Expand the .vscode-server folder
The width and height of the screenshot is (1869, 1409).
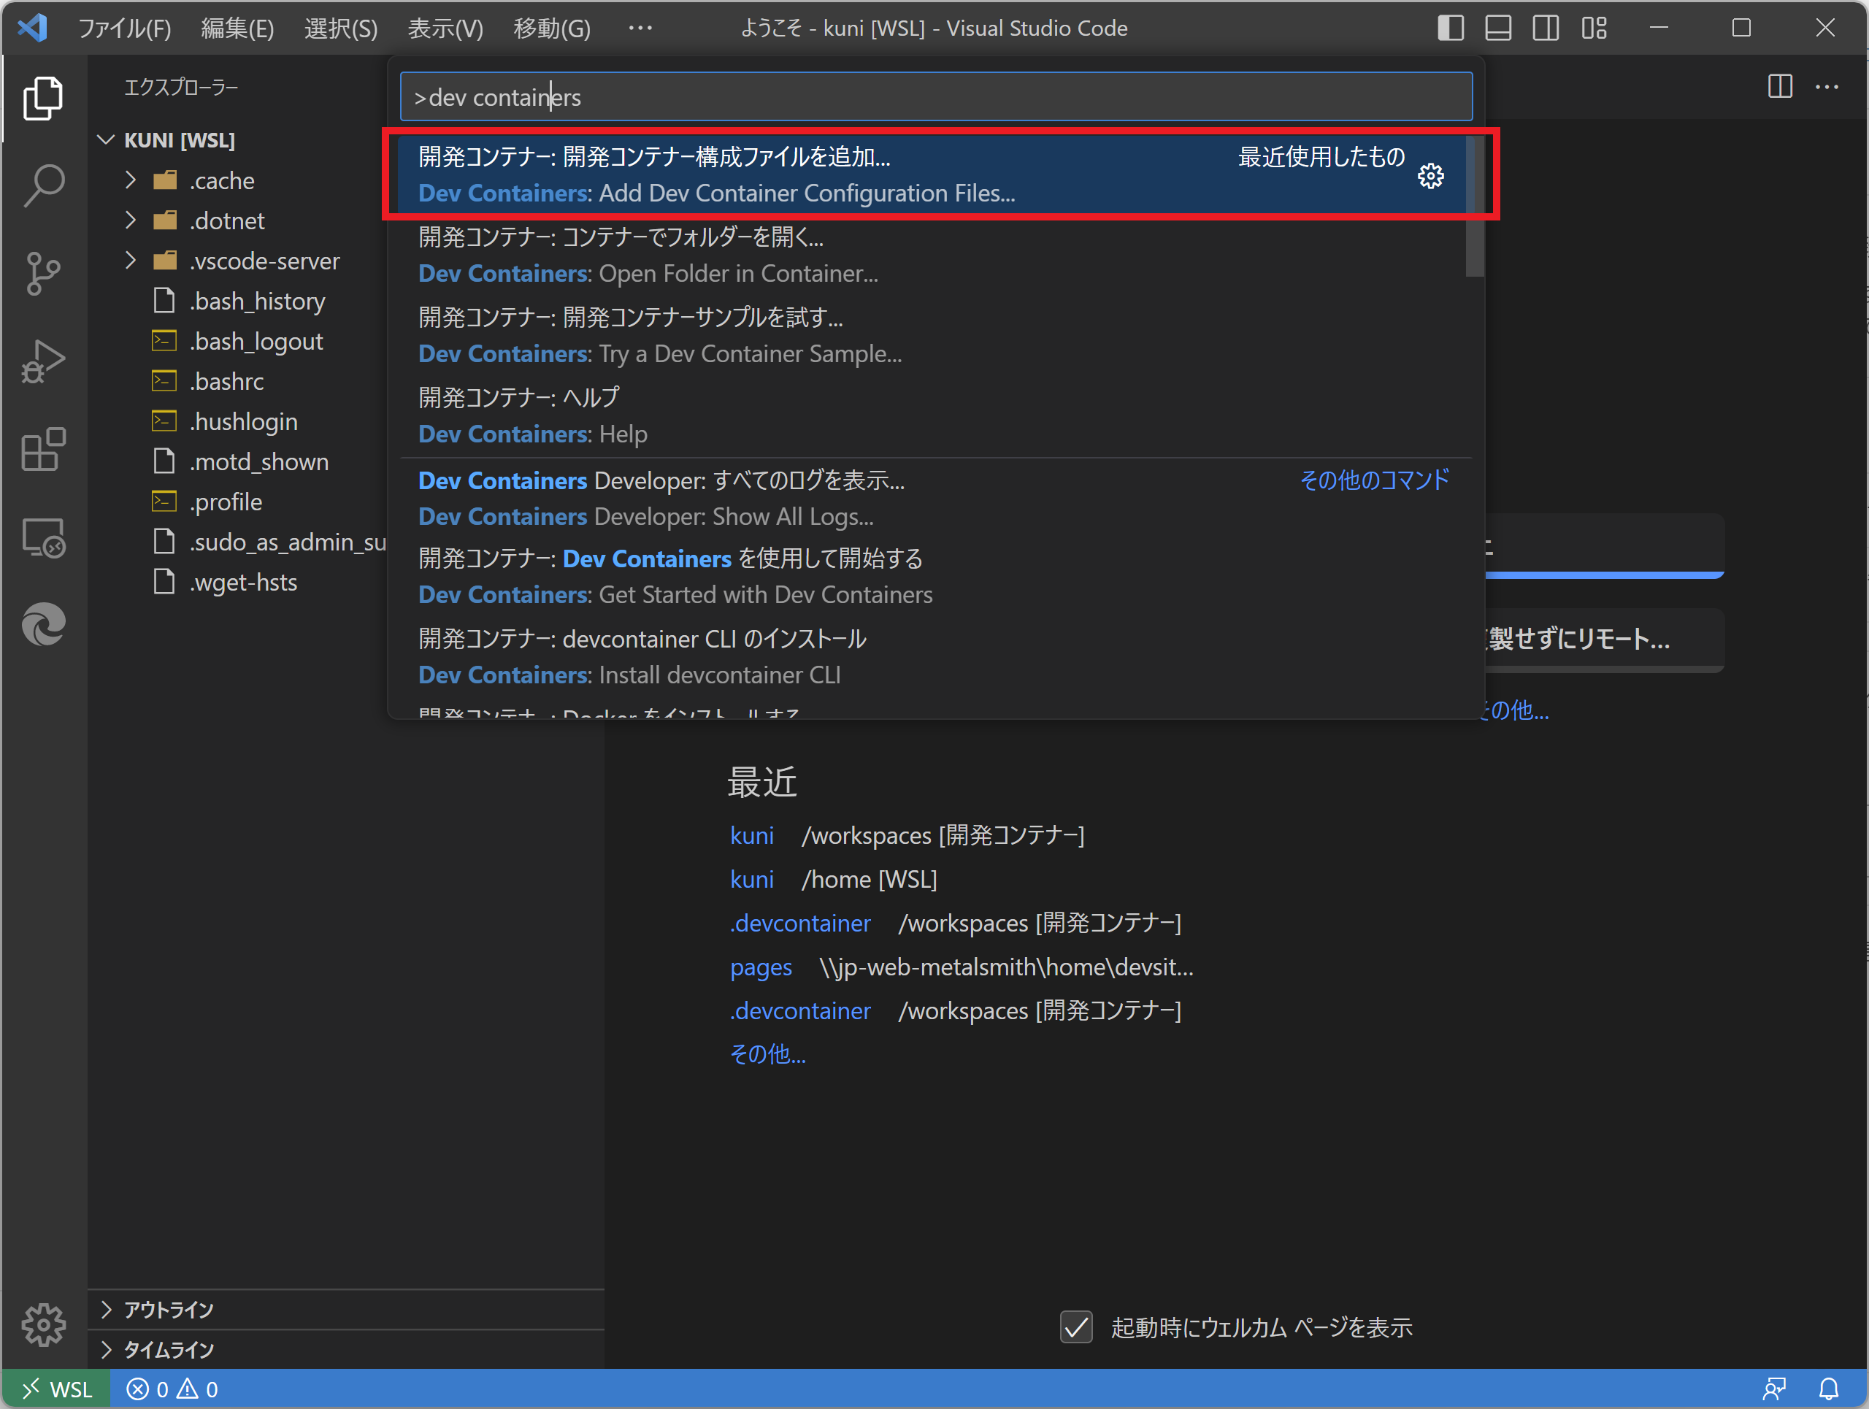click(130, 260)
